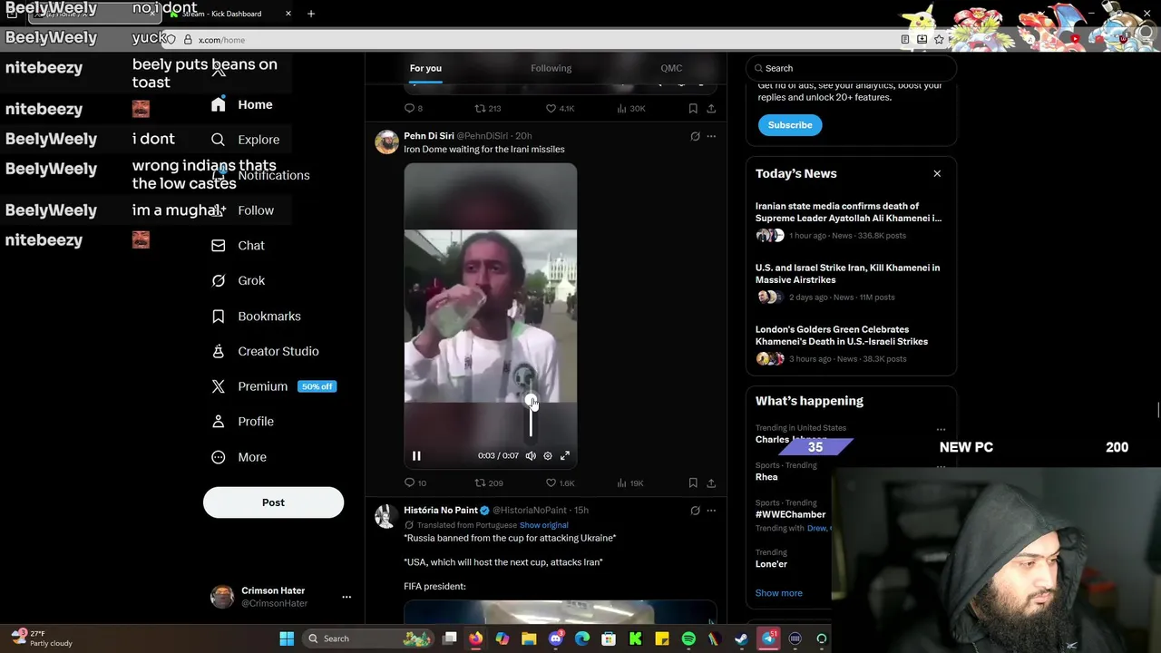The height and width of the screenshot is (653, 1161).
Task: Open Grok explain icon on História No Paint post
Action: click(695, 511)
